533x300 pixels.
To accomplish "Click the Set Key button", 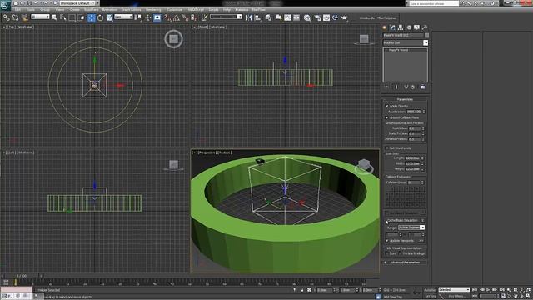I will (x=430, y=297).
